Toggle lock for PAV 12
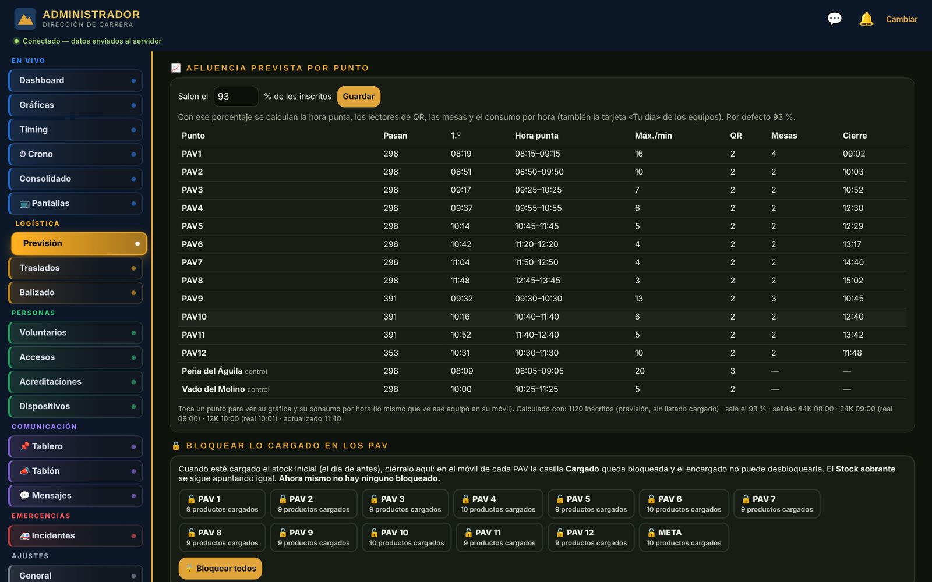Image resolution: width=932 pixels, height=582 pixels. [x=591, y=537]
